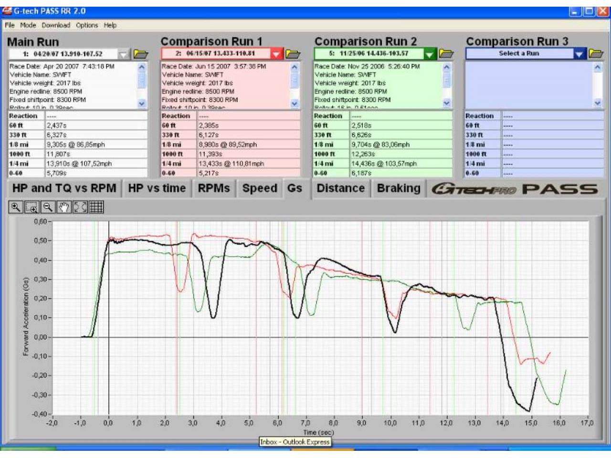
Task: Click scroll down arrow in Comparison Run 1 info
Action: (x=295, y=103)
